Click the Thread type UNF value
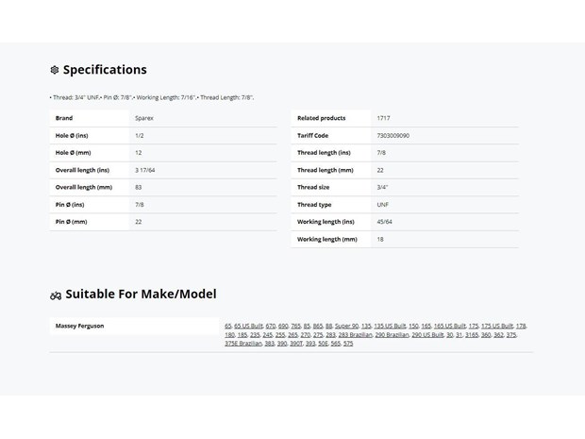 coord(382,205)
